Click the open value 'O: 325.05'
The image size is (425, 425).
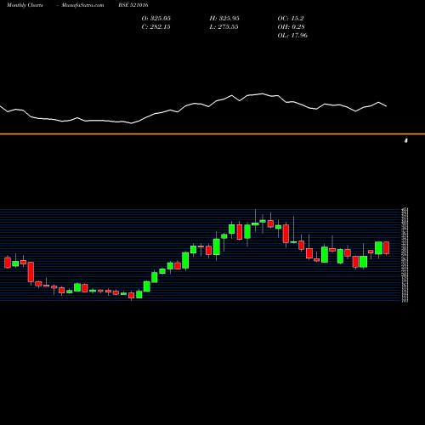[x=156, y=19]
